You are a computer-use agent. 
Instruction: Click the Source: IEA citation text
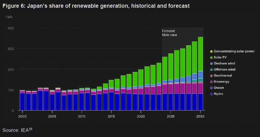[x=17, y=130]
